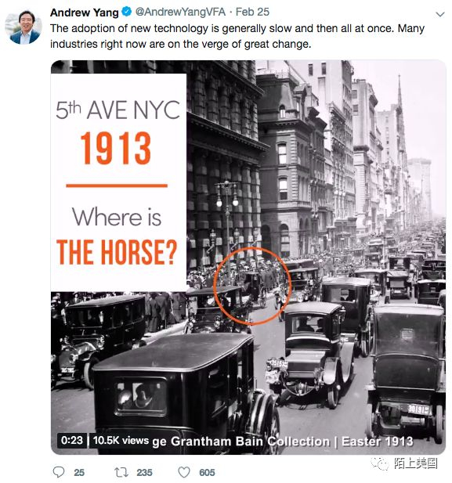Click the orange 1913 year heading
The image size is (452, 483).
[x=116, y=148]
